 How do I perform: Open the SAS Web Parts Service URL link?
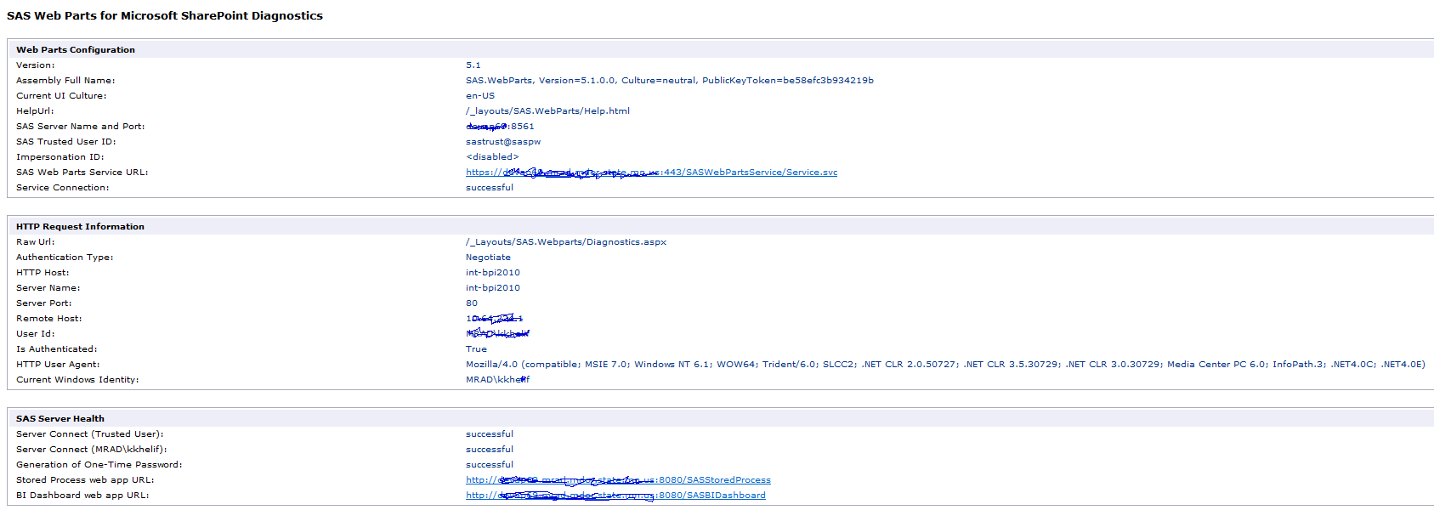point(651,173)
